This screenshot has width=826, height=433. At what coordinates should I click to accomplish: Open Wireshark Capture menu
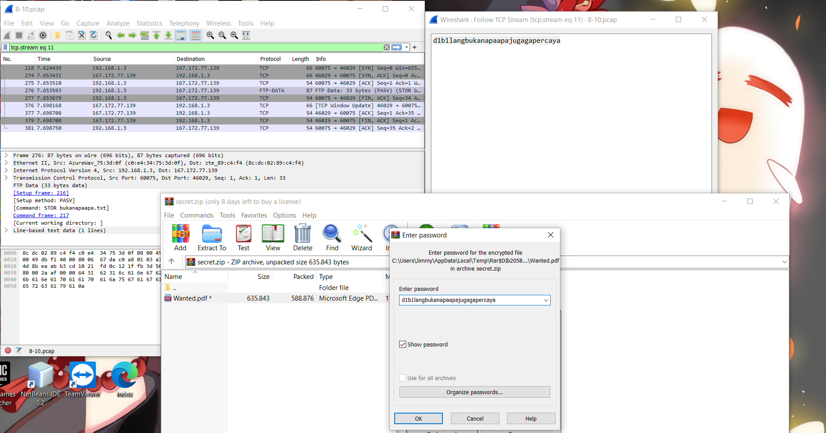click(x=88, y=23)
